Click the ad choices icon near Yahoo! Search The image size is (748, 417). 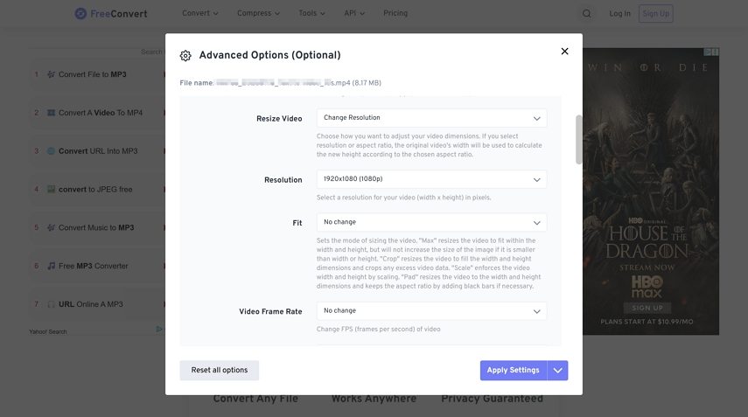(159, 330)
